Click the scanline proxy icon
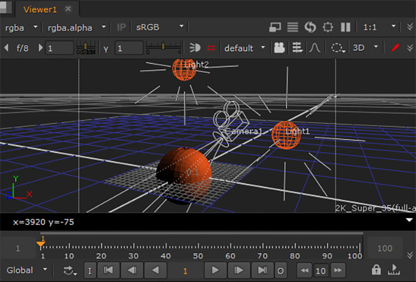Viewport: 416px width, 282px height. [293, 27]
